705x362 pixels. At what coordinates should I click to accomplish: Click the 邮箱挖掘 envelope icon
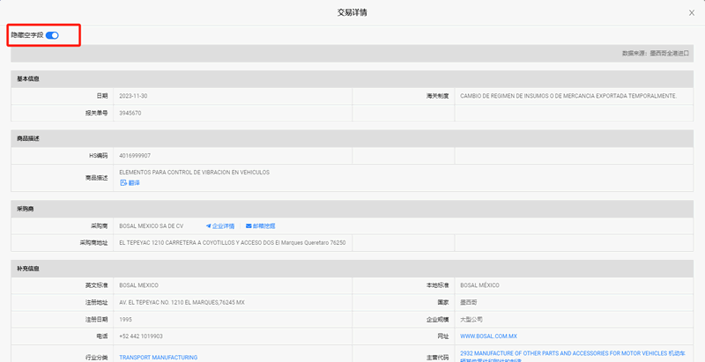click(249, 225)
